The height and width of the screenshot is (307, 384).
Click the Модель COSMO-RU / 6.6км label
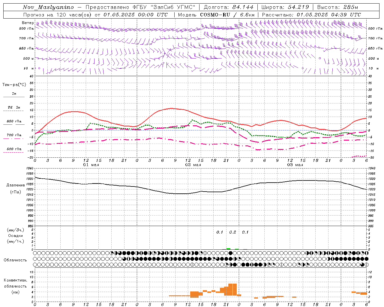tap(216, 15)
